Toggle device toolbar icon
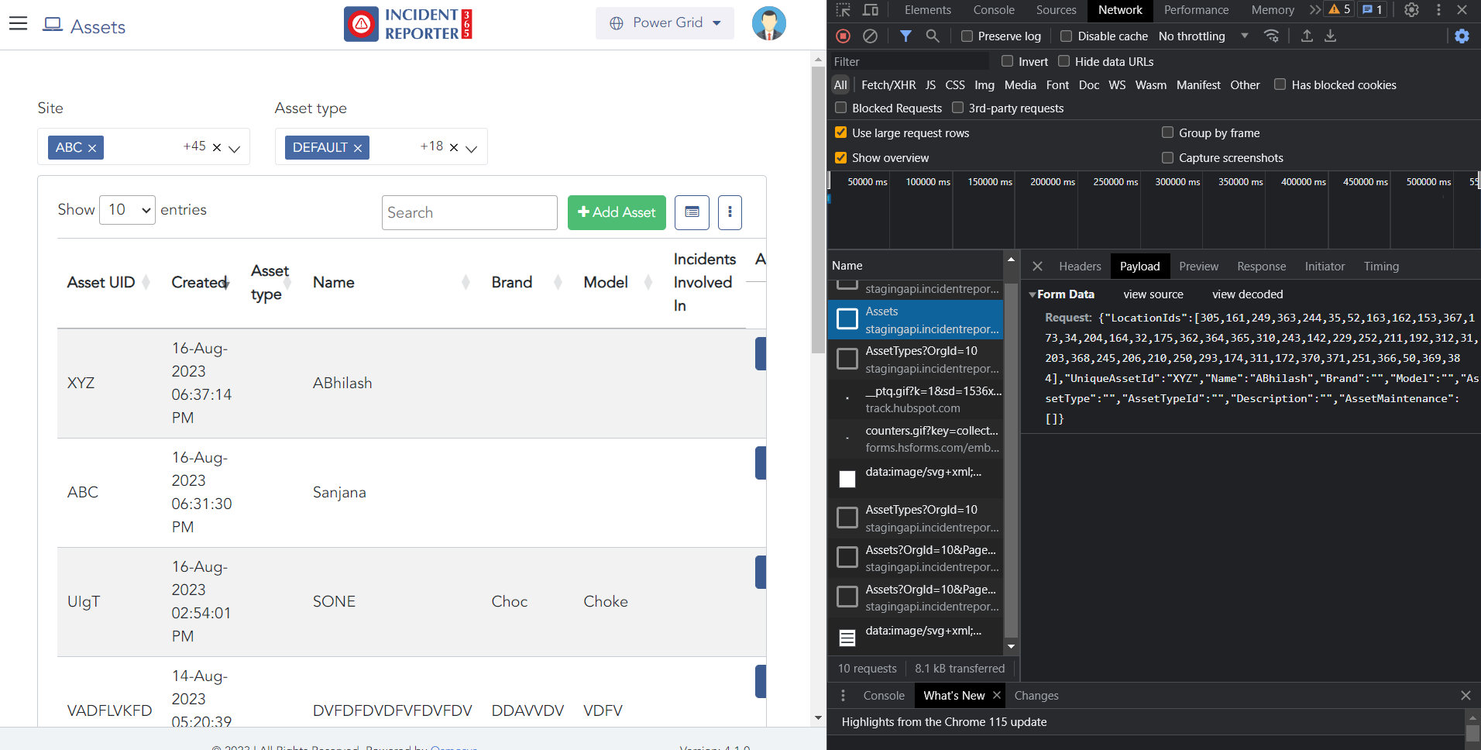Screen dimensions: 1481x750 coord(871,10)
